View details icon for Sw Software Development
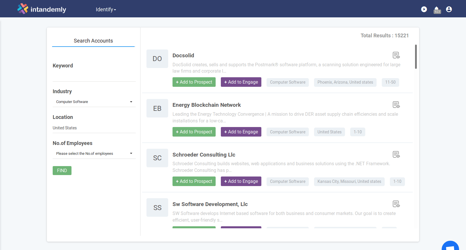The width and height of the screenshot is (466, 250). click(396, 204)
